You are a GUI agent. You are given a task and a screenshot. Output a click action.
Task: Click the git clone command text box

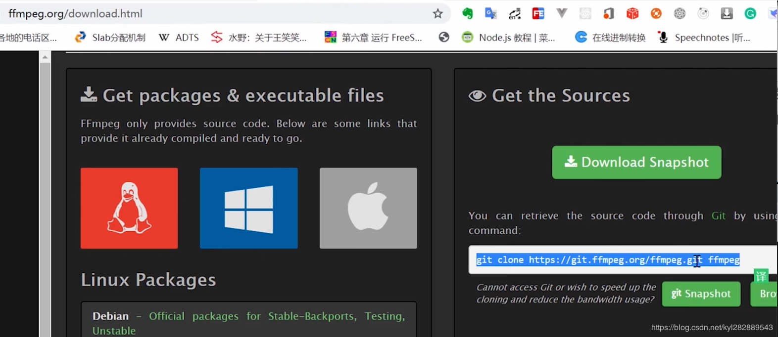pyautogui.click(x=623, y=260)
